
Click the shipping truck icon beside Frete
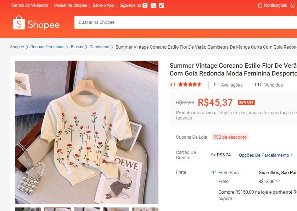point(213,172)
